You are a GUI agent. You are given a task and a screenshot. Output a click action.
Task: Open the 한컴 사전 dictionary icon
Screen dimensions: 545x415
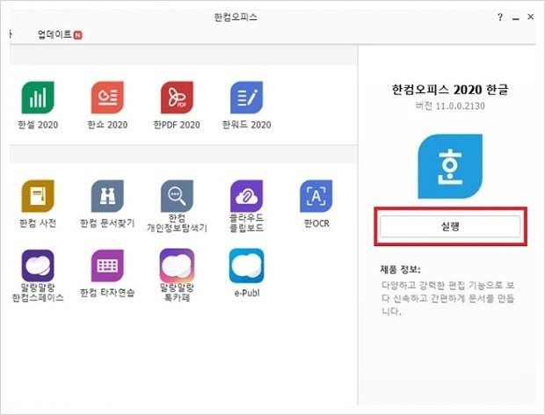click(38, 196)
